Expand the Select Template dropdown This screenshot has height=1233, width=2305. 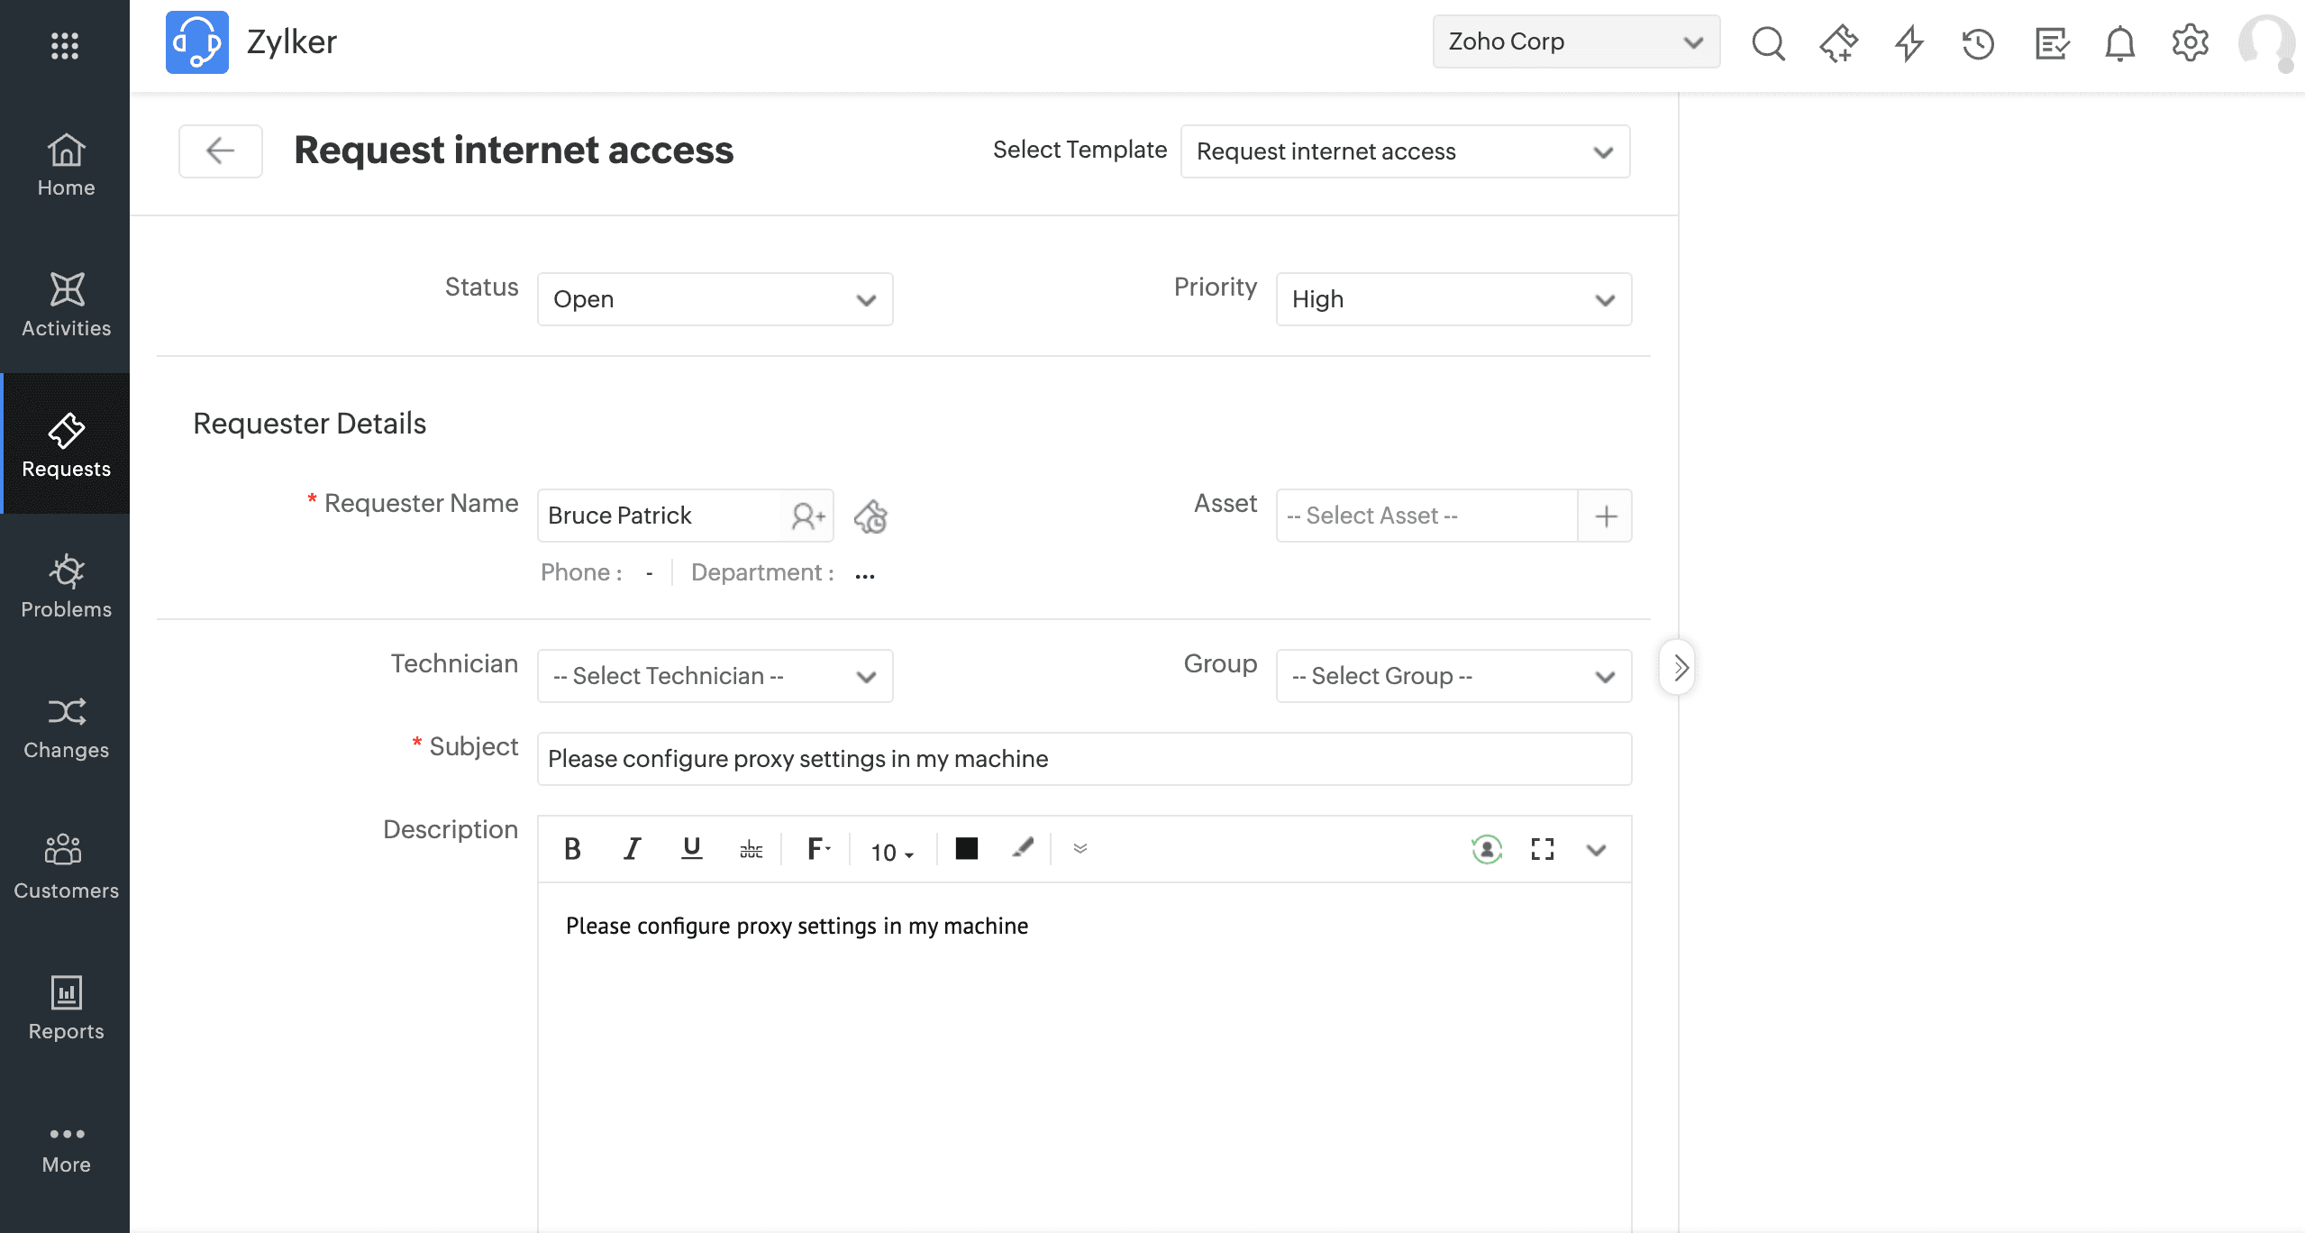(x=1405, y=151)
